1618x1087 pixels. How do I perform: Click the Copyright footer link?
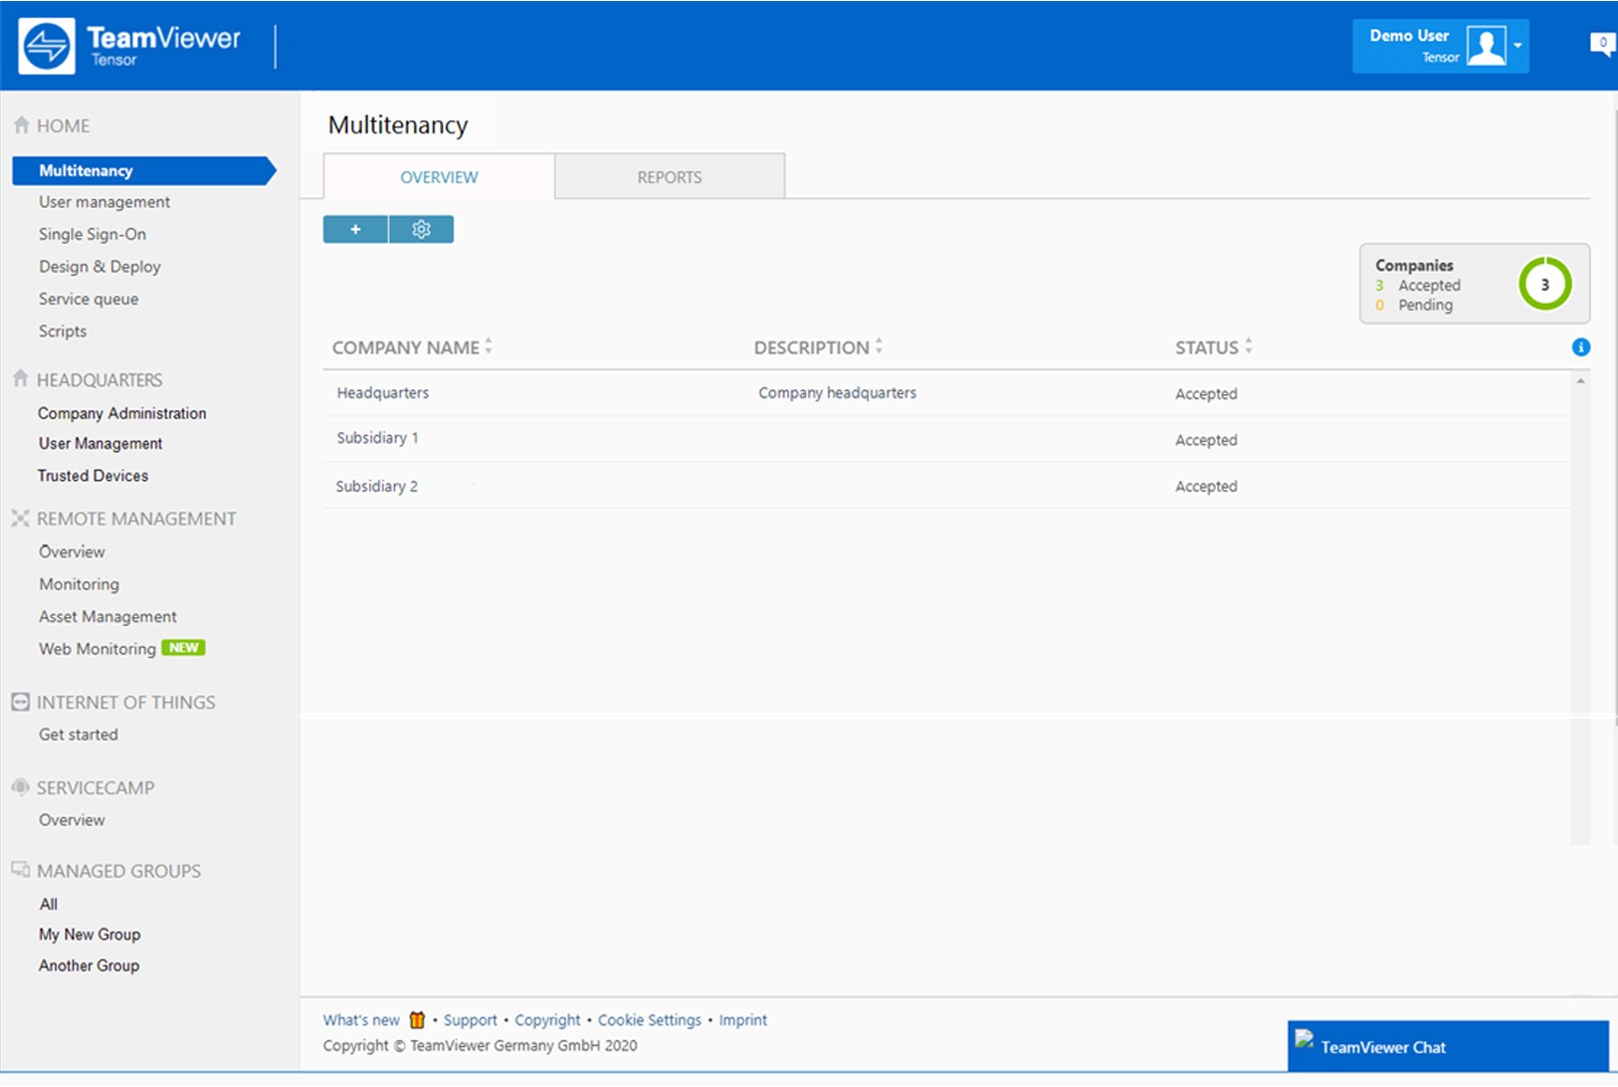pos(547,1020)
